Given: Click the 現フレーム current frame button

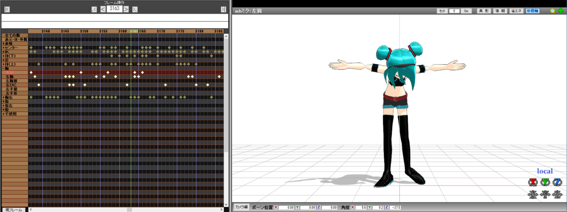Looking at the screenshot, I should click(x=13, y=210).
